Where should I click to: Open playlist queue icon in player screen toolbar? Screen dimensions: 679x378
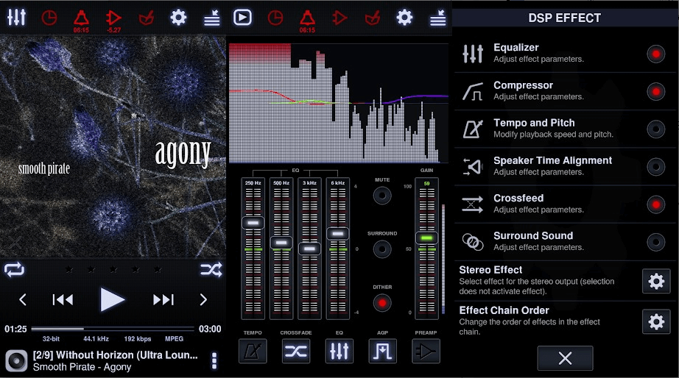[212, 18]
